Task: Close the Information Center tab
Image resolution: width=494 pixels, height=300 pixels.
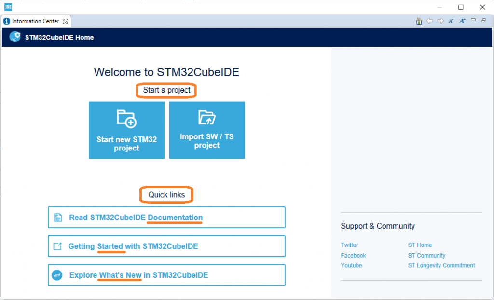Action: [x=66, y=21]
